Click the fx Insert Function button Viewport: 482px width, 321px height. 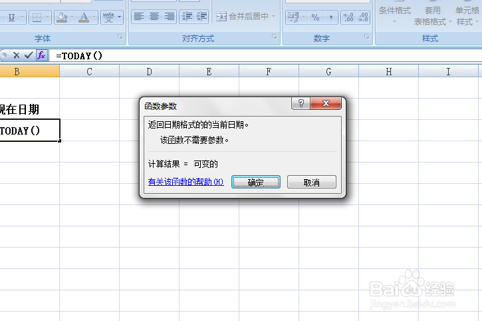[x=41, y=55]
